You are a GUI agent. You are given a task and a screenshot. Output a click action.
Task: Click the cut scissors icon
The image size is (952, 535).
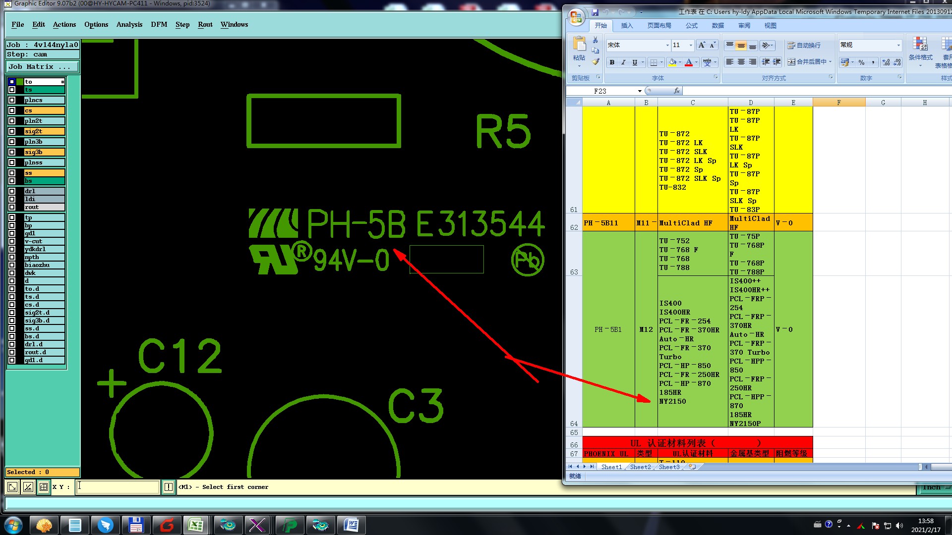pos(595,40)
